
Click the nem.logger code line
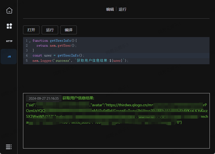coord(80,60)
